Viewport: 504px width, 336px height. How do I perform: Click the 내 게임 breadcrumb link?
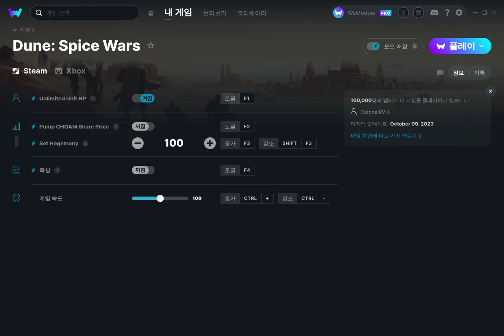[x=21, y=30]
